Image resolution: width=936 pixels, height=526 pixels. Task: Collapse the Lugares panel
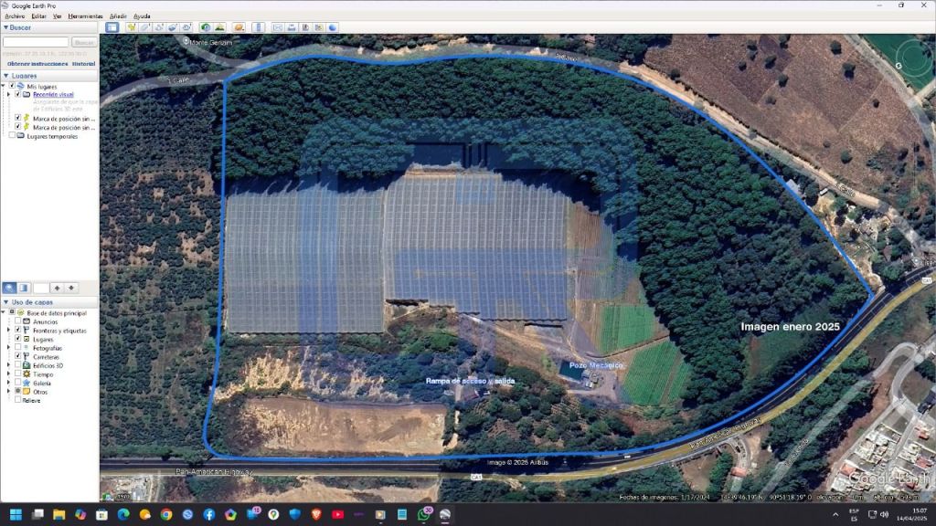5,75
